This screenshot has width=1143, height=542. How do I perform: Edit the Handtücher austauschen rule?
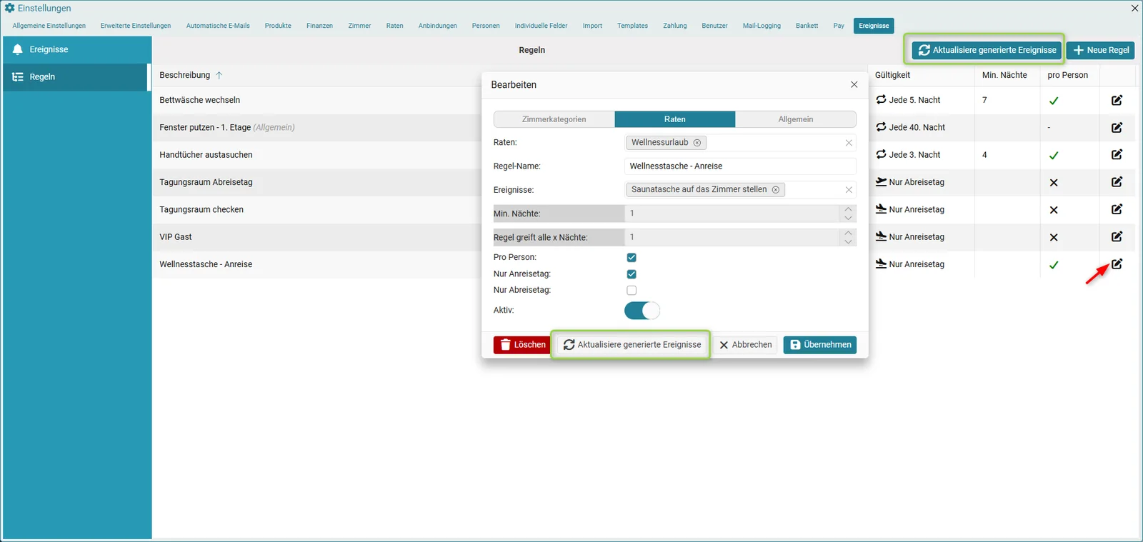point(1117,154)
